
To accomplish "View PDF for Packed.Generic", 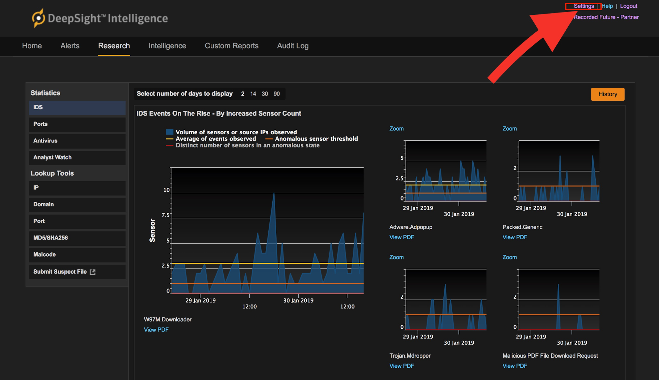I will [x=515, y=237].
